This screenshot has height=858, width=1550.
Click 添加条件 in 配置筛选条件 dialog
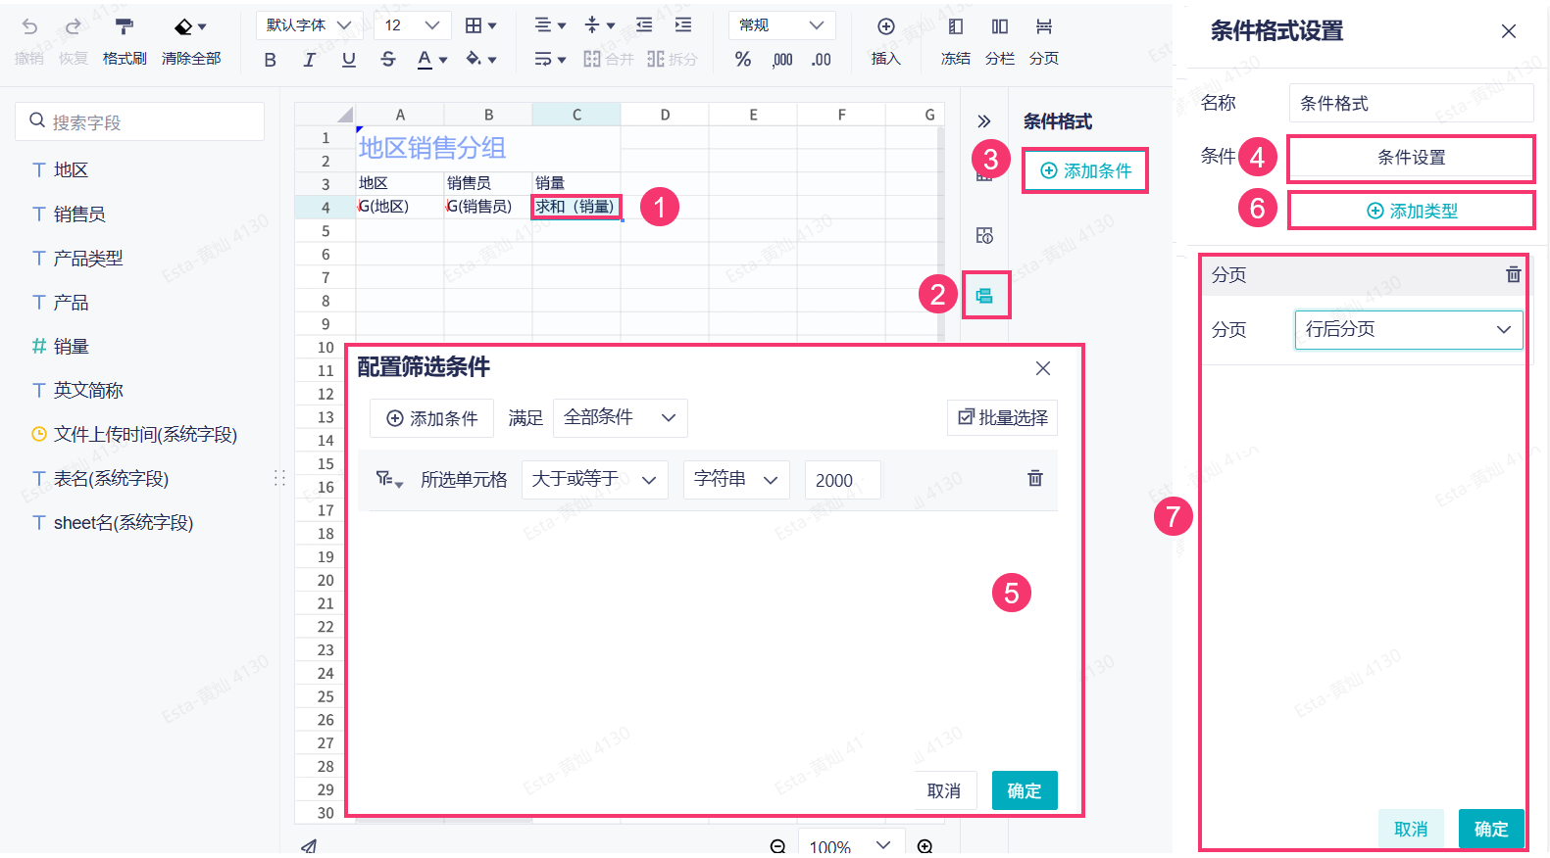point(432,418)
